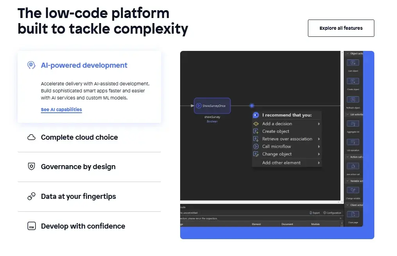Screen dimensions: 397x256
Task: Select the List operation icon
Action: pos(353,142)
